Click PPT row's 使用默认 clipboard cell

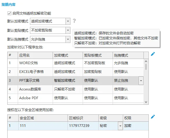98,81
